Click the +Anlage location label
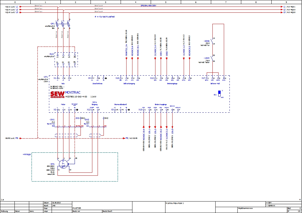Viewport: 302px width, 213px height. click(x=27, y=154)
